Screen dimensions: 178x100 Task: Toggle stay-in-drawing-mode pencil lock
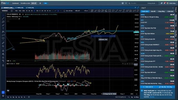tap(3, 54)
